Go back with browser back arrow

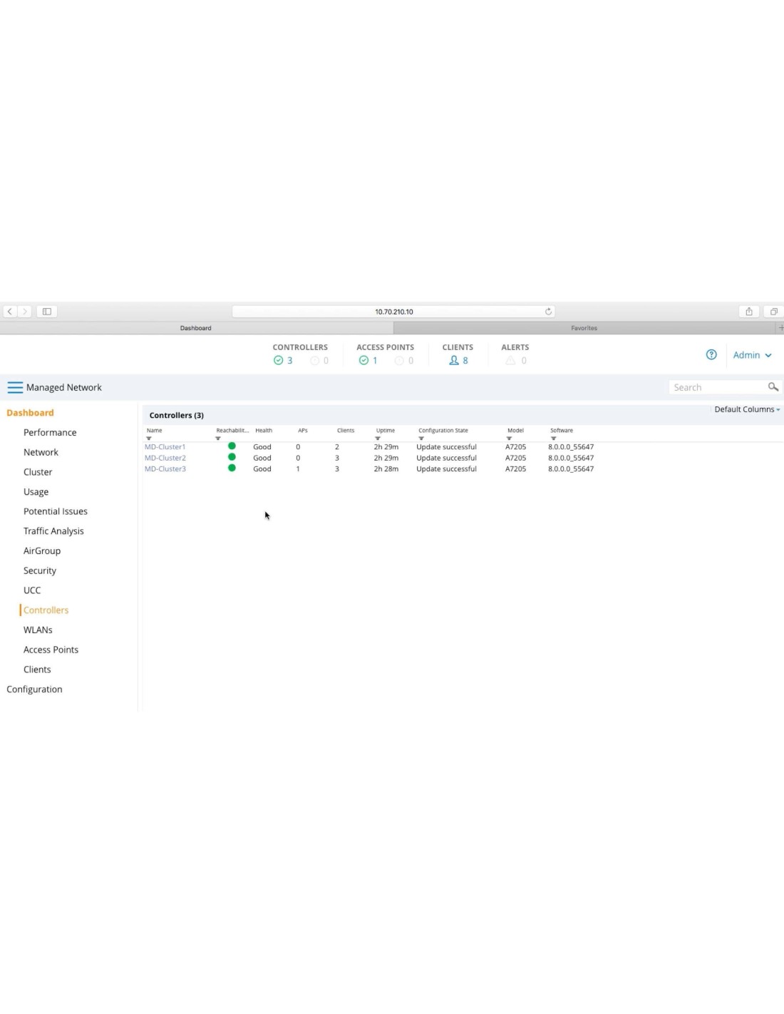pyautogui.click(x=10, y=312)
